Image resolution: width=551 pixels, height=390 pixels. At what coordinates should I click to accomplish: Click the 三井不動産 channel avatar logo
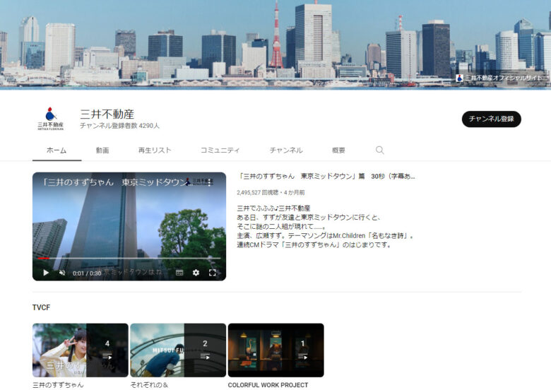point(51,119)
